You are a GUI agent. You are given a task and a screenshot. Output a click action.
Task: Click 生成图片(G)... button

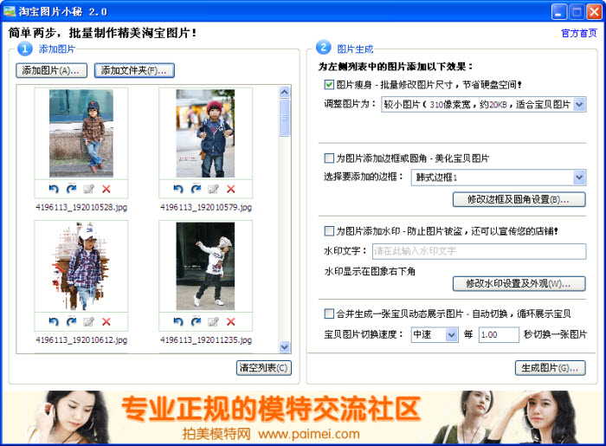point(550,367)
